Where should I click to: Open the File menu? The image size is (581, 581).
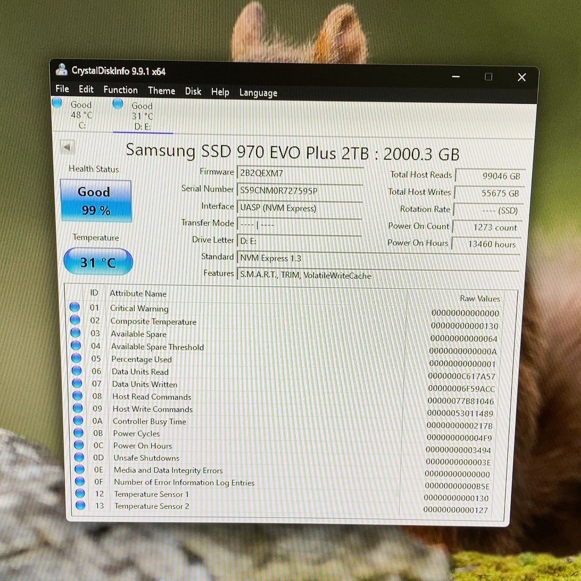(x=62, y=89)
